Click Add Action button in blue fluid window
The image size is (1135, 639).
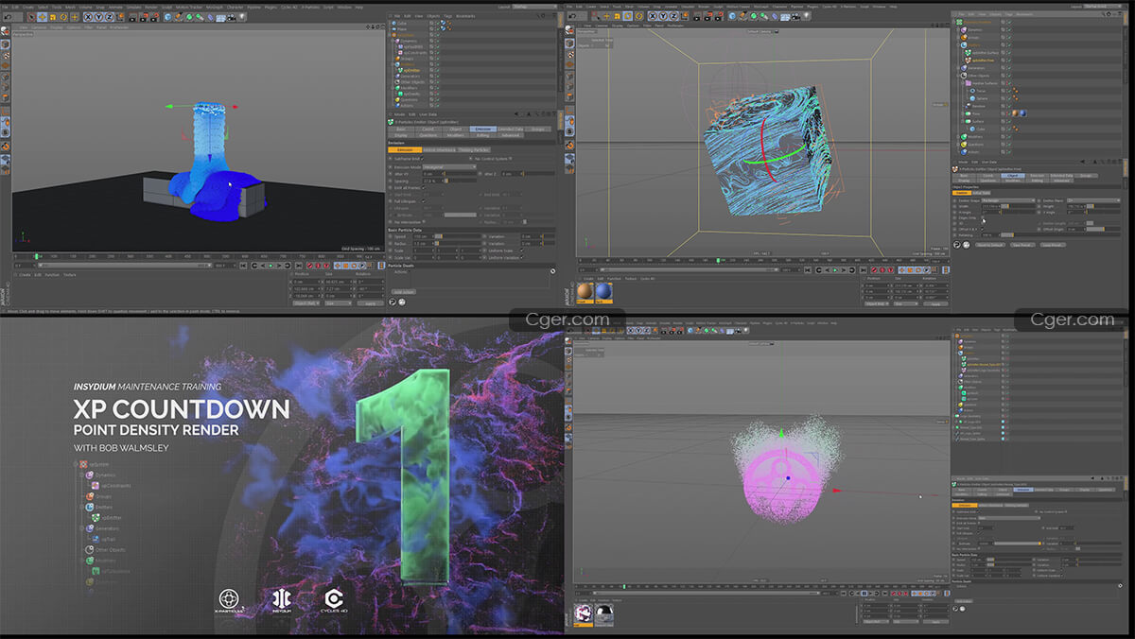coord(404,292)
